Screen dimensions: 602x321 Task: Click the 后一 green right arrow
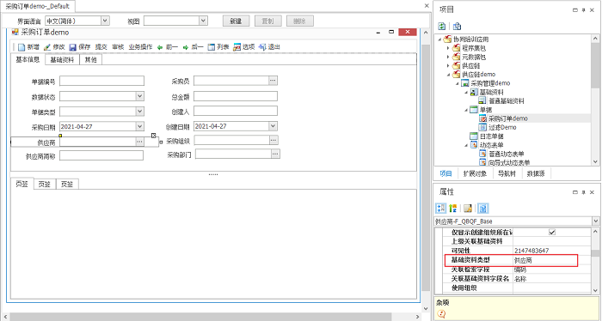click(x=186, y=47)
